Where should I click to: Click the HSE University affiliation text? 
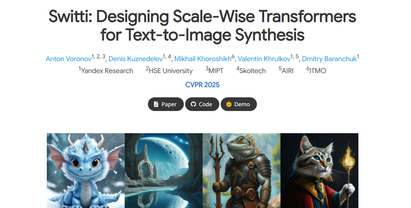click(170, 71)
